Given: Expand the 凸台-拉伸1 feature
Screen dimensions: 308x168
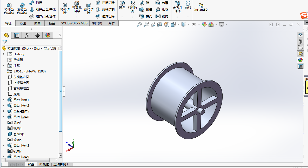Looking at the screenshot, I should click(x=4, y=100).
